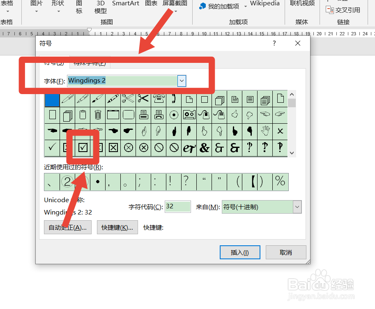Viewport: 375px width, 309px height.
Task: Click the Wingdings 2 font name field
Action: (122, 81)
